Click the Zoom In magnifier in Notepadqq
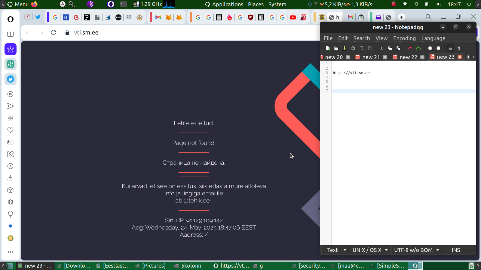Screen dimensions: 481x270 (x=430, y=48)
